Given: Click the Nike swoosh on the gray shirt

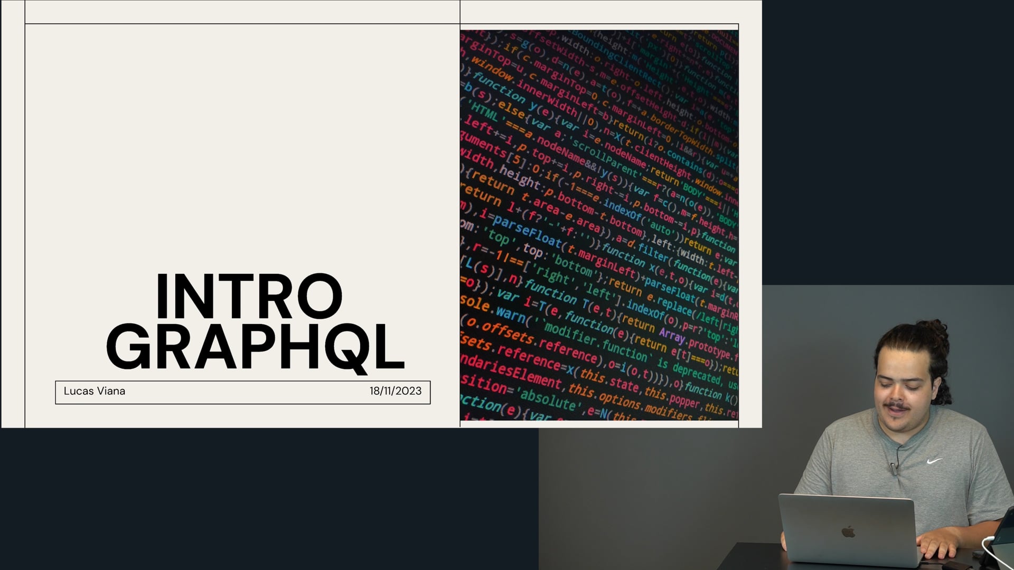Looking at the screenshot, I should point(934,461).
